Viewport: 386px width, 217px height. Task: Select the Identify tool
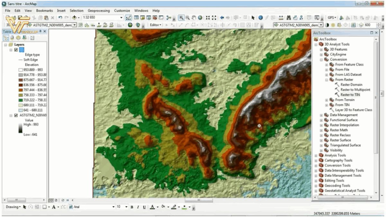260,18
